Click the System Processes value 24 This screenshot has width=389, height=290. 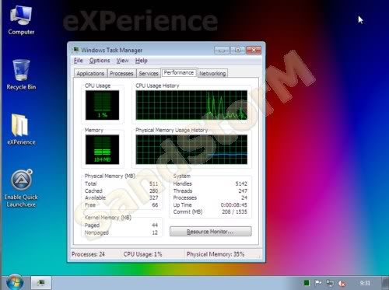244,198
